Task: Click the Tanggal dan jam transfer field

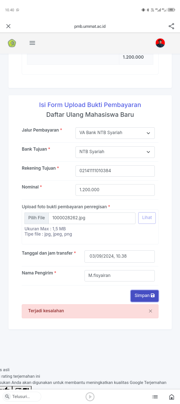Action: pos(119,256)
